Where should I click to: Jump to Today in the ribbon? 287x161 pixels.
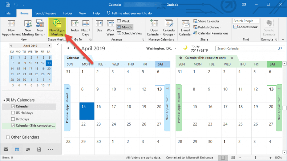click(74, 27)
